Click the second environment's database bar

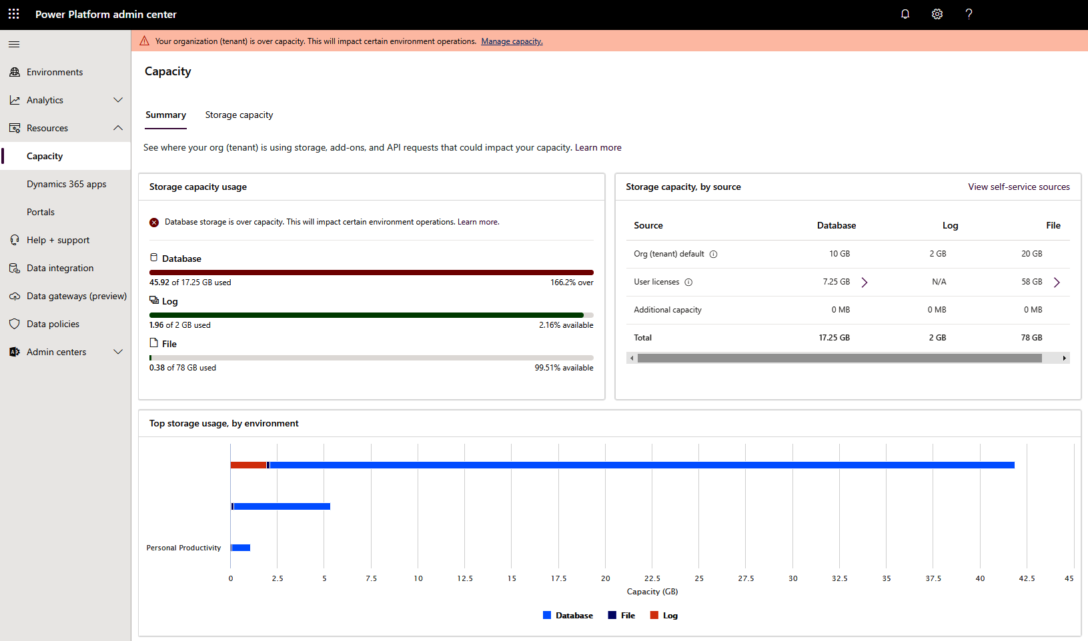pos(282,506)
